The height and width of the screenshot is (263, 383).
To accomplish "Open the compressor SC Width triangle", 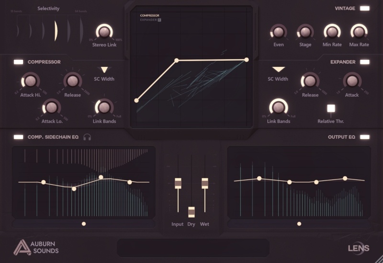I will coord(104,70).
